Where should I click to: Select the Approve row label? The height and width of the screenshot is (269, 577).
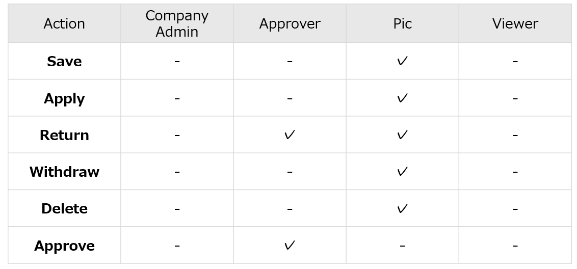click(64, 246)
